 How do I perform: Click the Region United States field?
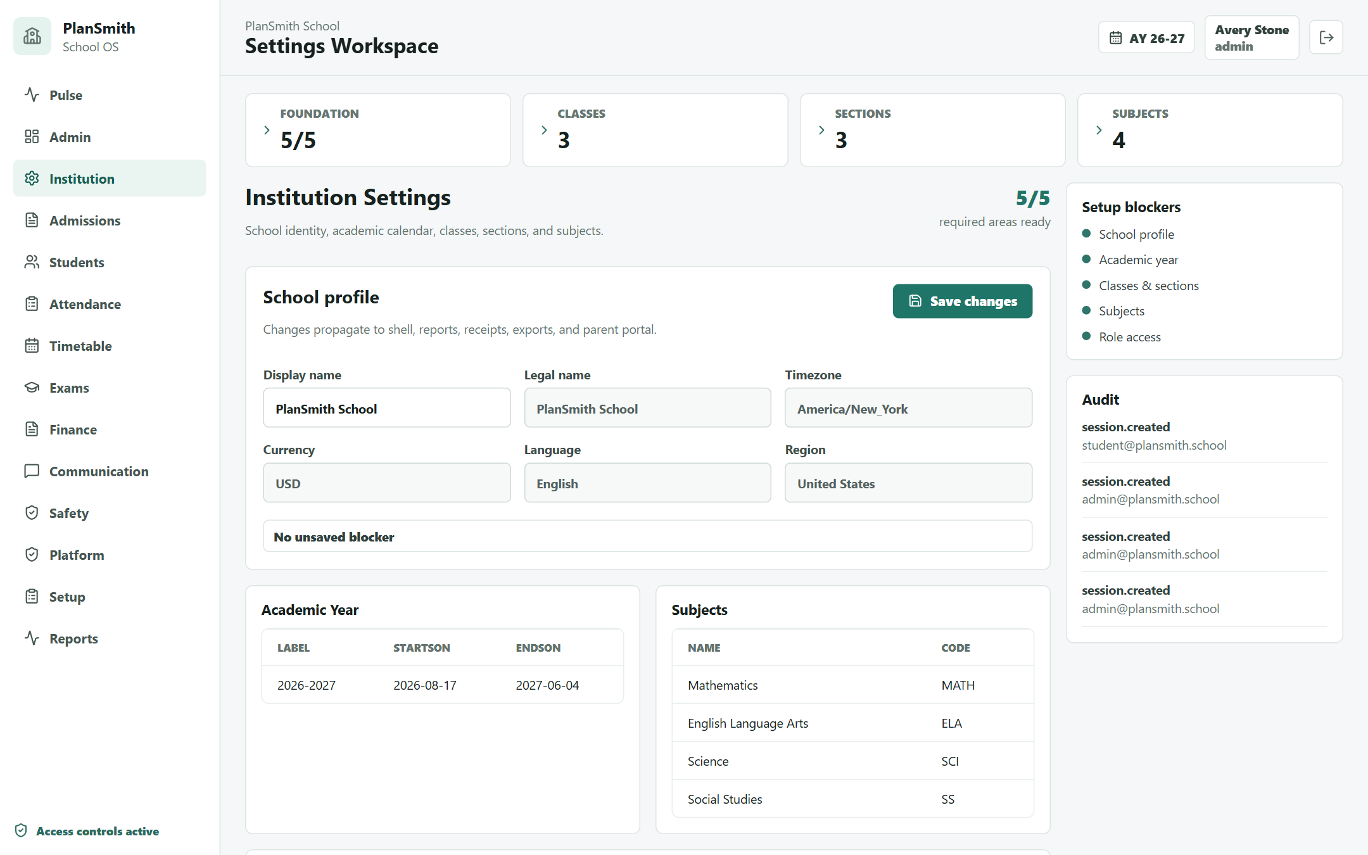[909, 483]
